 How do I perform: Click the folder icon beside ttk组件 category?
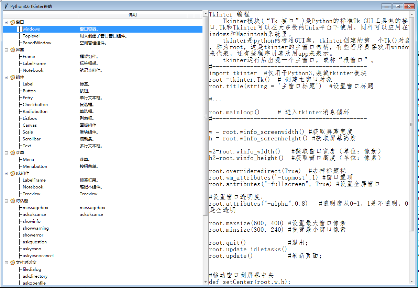click(x=12, y=173)
